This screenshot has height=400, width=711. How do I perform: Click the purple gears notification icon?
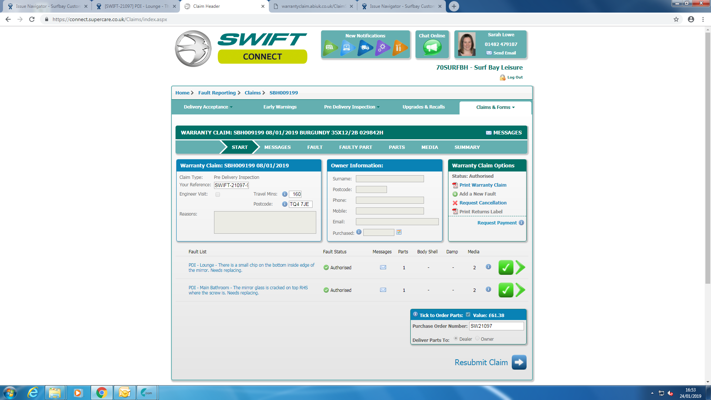click(382, 48)
